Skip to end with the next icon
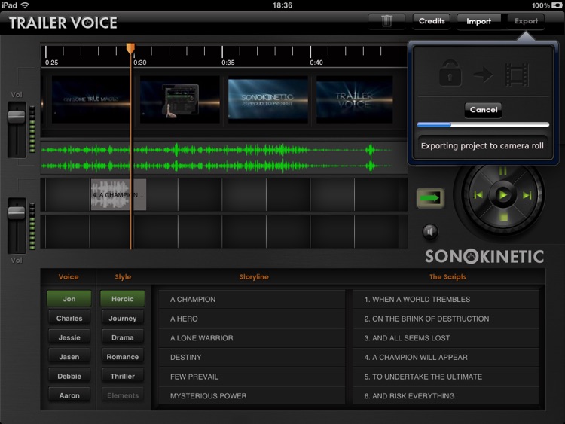The width and height of the screenshot is (565, 424). (527, 195)
